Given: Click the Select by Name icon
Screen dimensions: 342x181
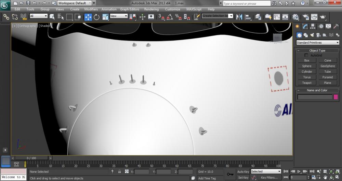Looking at the screenshot, I should [x=61, y=17].
